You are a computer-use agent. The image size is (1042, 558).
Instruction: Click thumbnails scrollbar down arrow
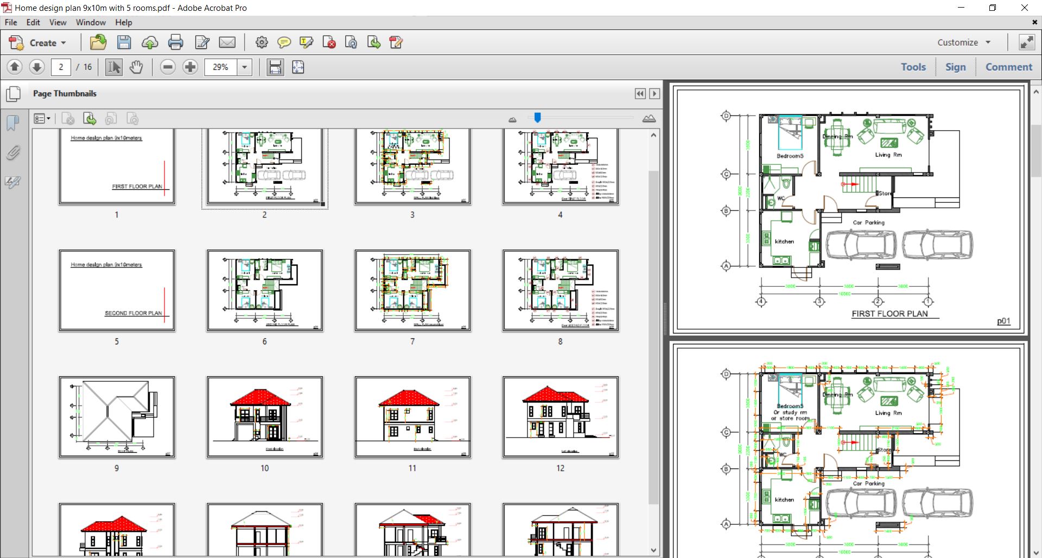[653, 550]
